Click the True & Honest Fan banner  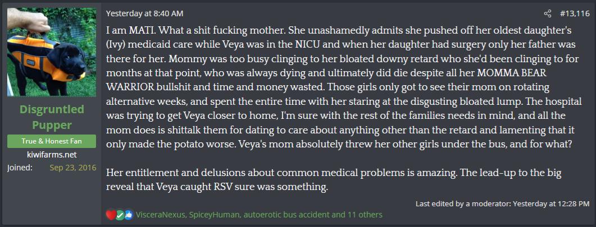(x=52, y=141)
